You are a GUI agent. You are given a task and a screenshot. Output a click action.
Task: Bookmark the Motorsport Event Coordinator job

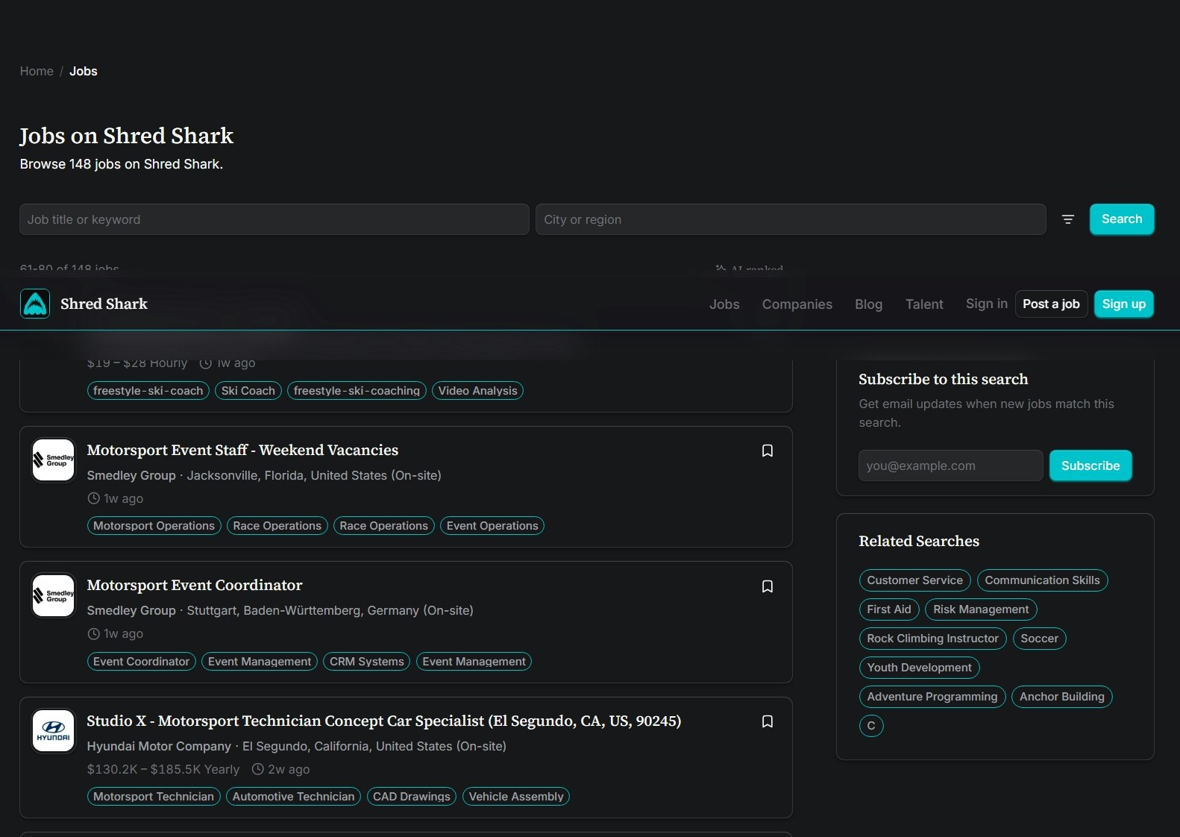click(x=767, y=586)
